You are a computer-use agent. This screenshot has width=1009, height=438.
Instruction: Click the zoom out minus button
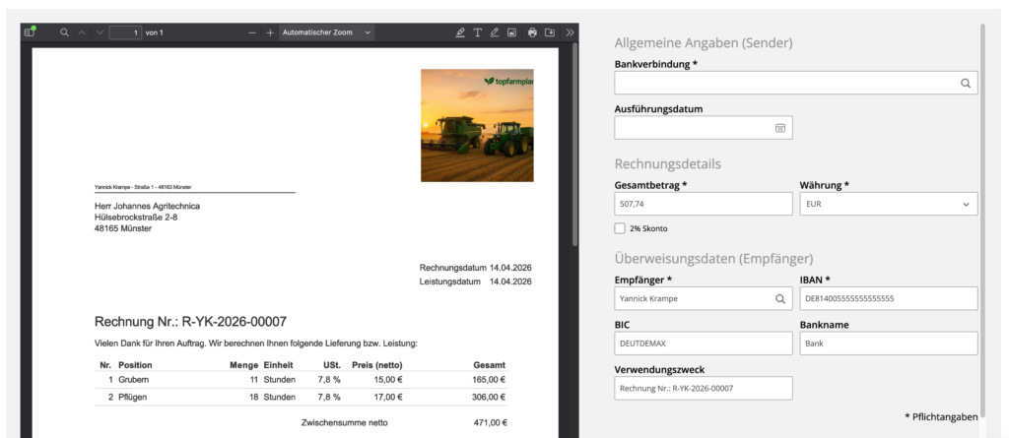[x=252, y=32]
